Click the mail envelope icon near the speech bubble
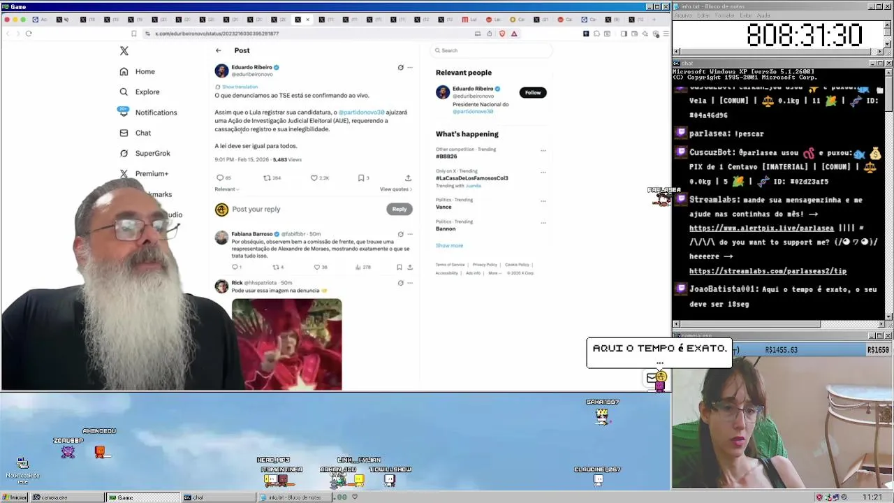The height and width of the screenshot is (503, 894). point(652,378)
